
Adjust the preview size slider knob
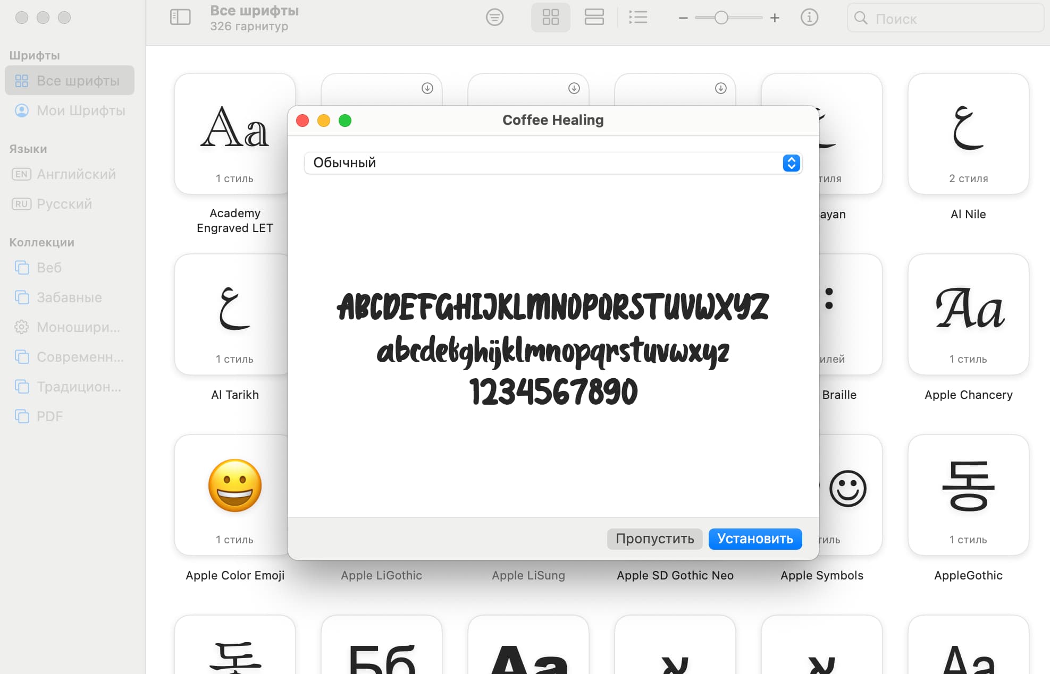click(x=721, y=18)
